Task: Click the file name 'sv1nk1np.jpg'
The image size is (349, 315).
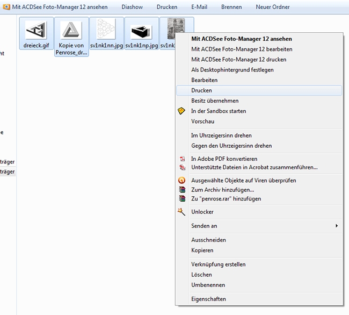Action: (x=142, y=46)
